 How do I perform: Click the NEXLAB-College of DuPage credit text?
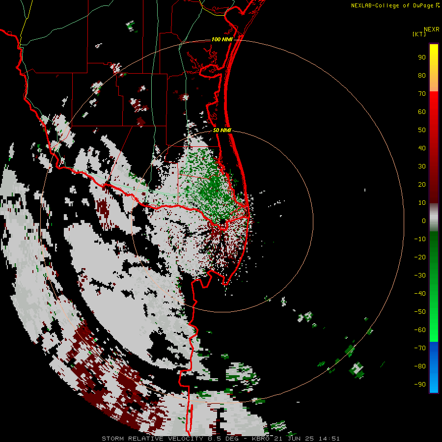coord(395,5)
